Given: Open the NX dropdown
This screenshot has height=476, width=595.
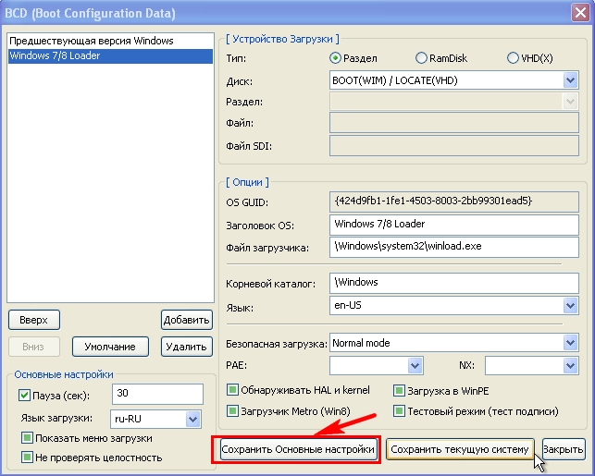Looking at the screenshot, I should pyautogui.click(x=570, y=365).
